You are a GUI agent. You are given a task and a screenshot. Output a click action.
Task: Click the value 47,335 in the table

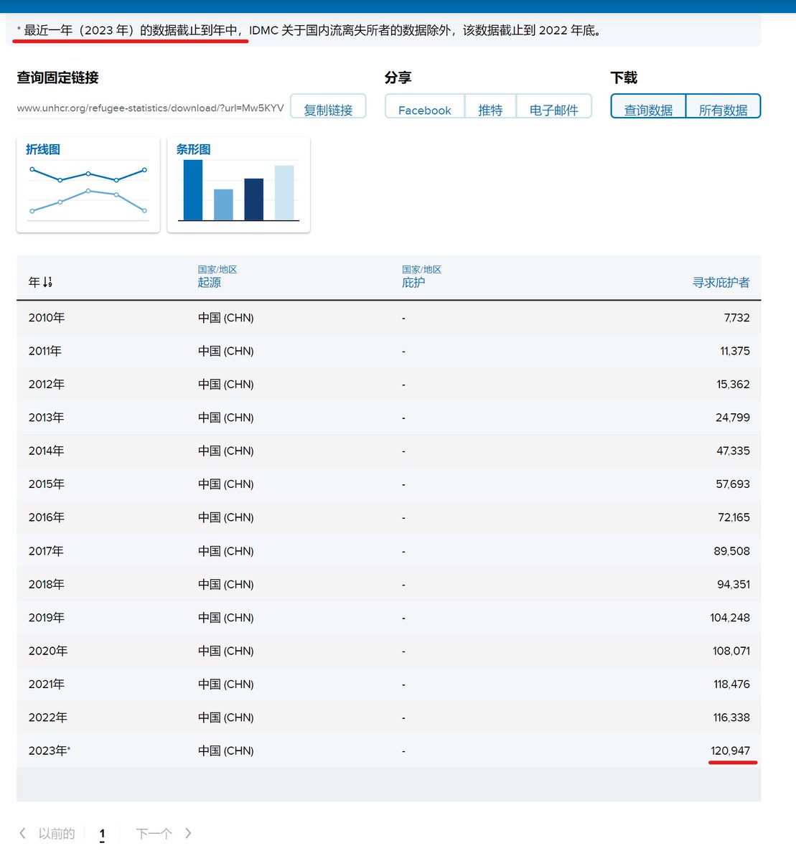pos(733,451)
